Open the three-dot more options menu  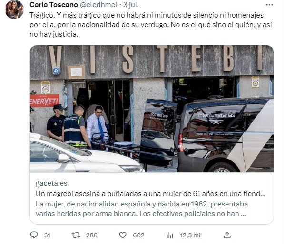click(x=269, y=5)
